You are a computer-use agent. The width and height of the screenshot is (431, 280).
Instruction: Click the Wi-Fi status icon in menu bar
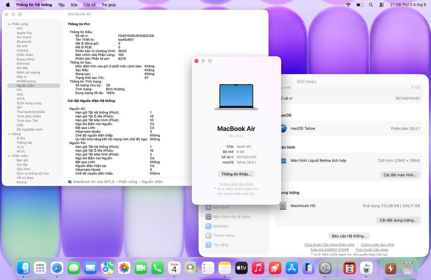[348, 5]
